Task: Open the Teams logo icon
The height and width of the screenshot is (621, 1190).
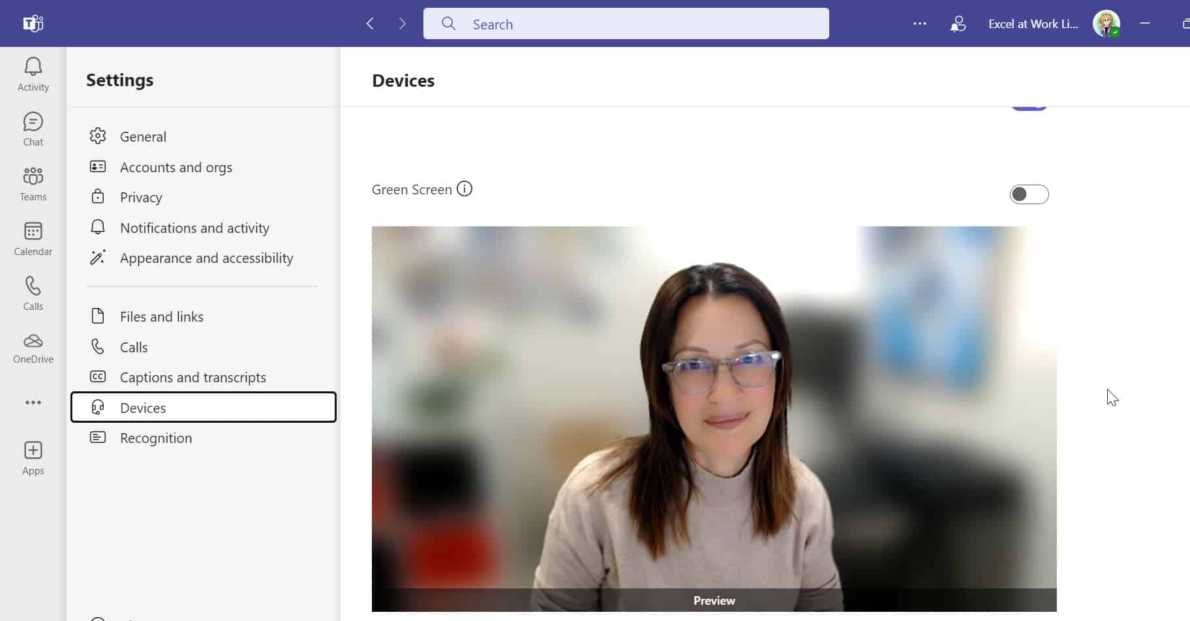Action: click(x=32, y=23)
